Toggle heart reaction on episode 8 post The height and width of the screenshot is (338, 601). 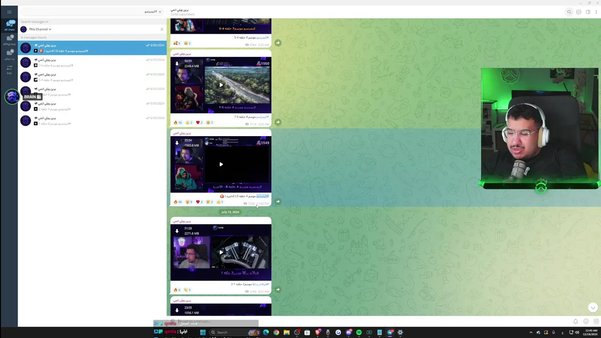click(x=200, y=202)
